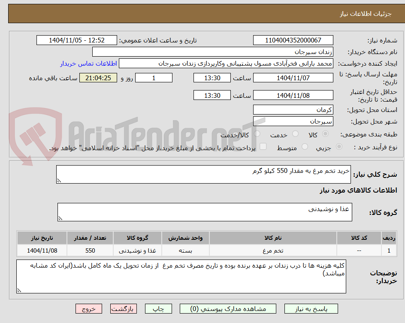405x323 pixels.
Task: Click the خروج exit button
Action: (88, 309)
